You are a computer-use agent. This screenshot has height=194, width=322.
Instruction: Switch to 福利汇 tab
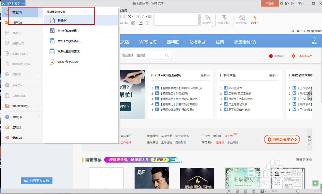(x=173, y=42)
